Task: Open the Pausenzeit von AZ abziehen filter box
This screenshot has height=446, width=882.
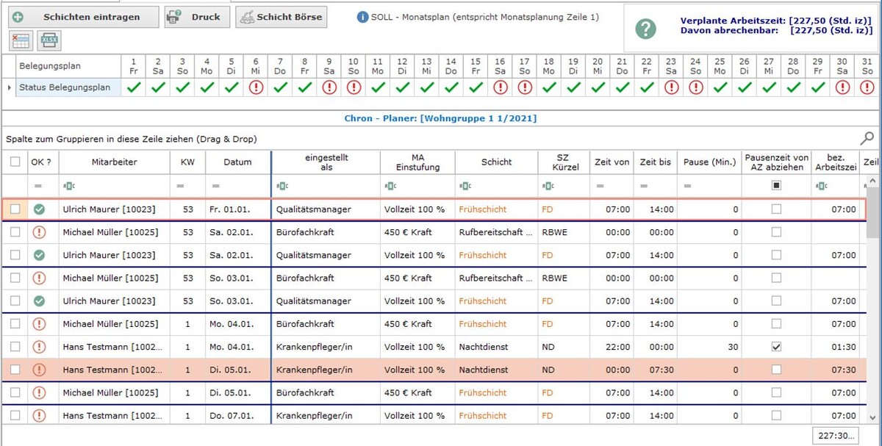Action: coord(776,186)
